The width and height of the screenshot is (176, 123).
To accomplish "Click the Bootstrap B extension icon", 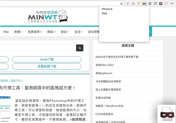I will pos(161,4).
